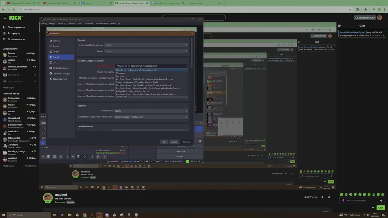
Task: Open the Narzędzia menu in OBS
Action: (102, 23)
